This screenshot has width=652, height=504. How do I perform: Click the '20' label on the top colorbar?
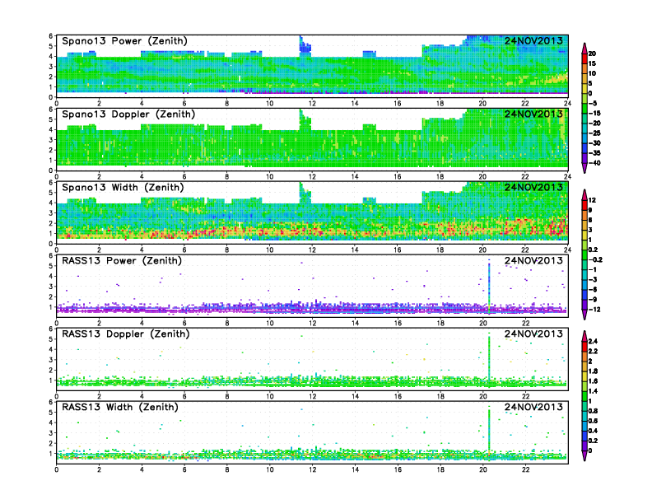point(592,54)
